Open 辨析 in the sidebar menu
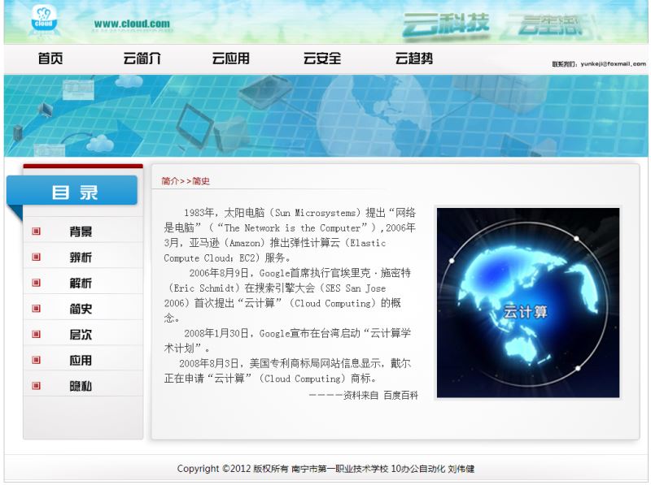 point(81,257)
